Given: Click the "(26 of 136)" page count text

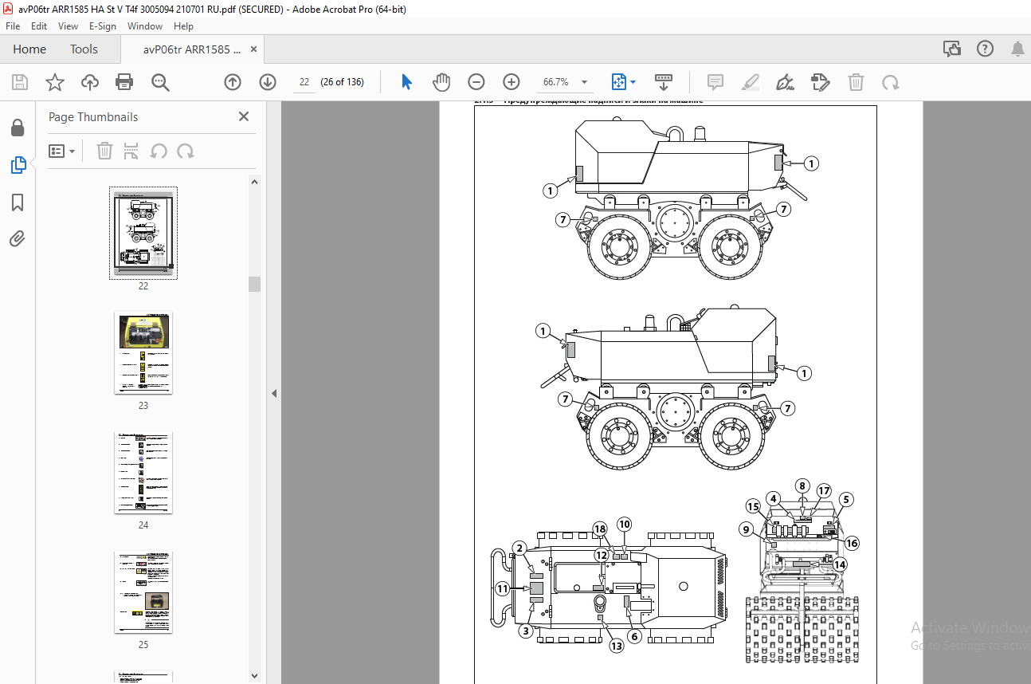Looking at the screenshot, I should 342,82.
